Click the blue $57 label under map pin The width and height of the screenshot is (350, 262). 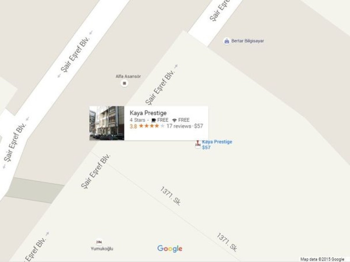click(x=206, y=148)
